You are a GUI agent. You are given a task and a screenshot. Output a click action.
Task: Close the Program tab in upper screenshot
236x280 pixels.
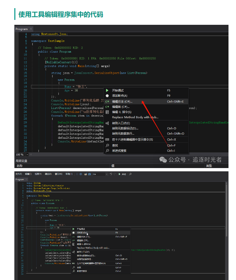(31, 29)
